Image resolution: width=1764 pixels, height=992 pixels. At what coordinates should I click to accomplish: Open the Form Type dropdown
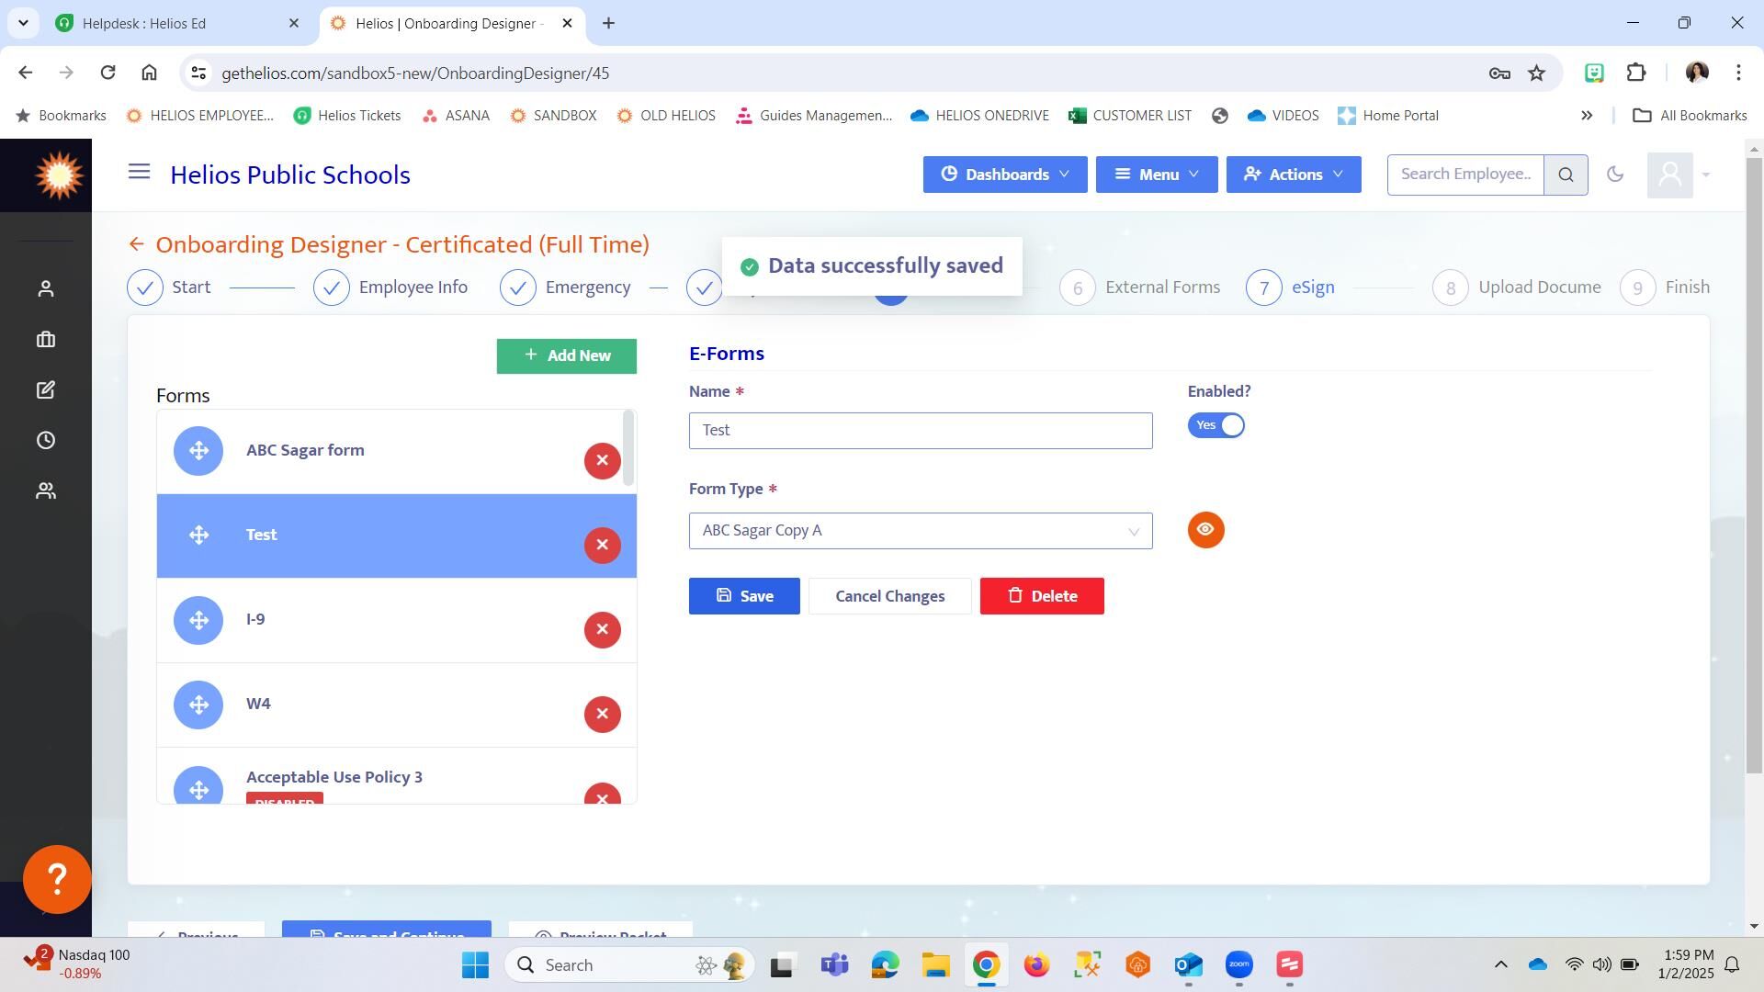(x=920, y=531)
